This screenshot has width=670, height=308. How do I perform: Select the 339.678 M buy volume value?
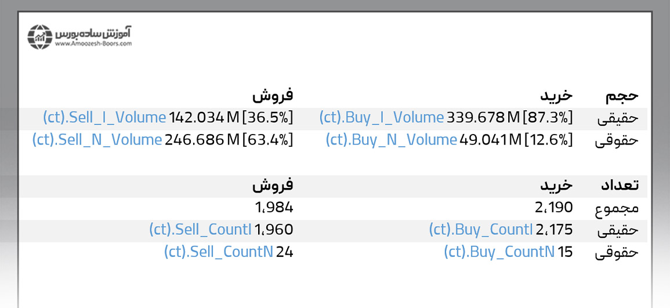click(483, 118)
